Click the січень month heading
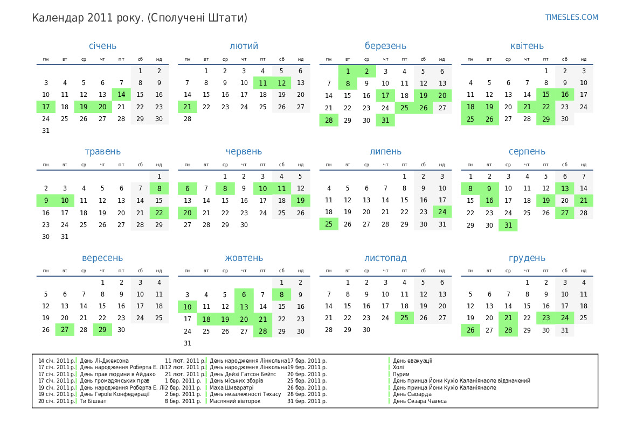 tap(102, 46)
